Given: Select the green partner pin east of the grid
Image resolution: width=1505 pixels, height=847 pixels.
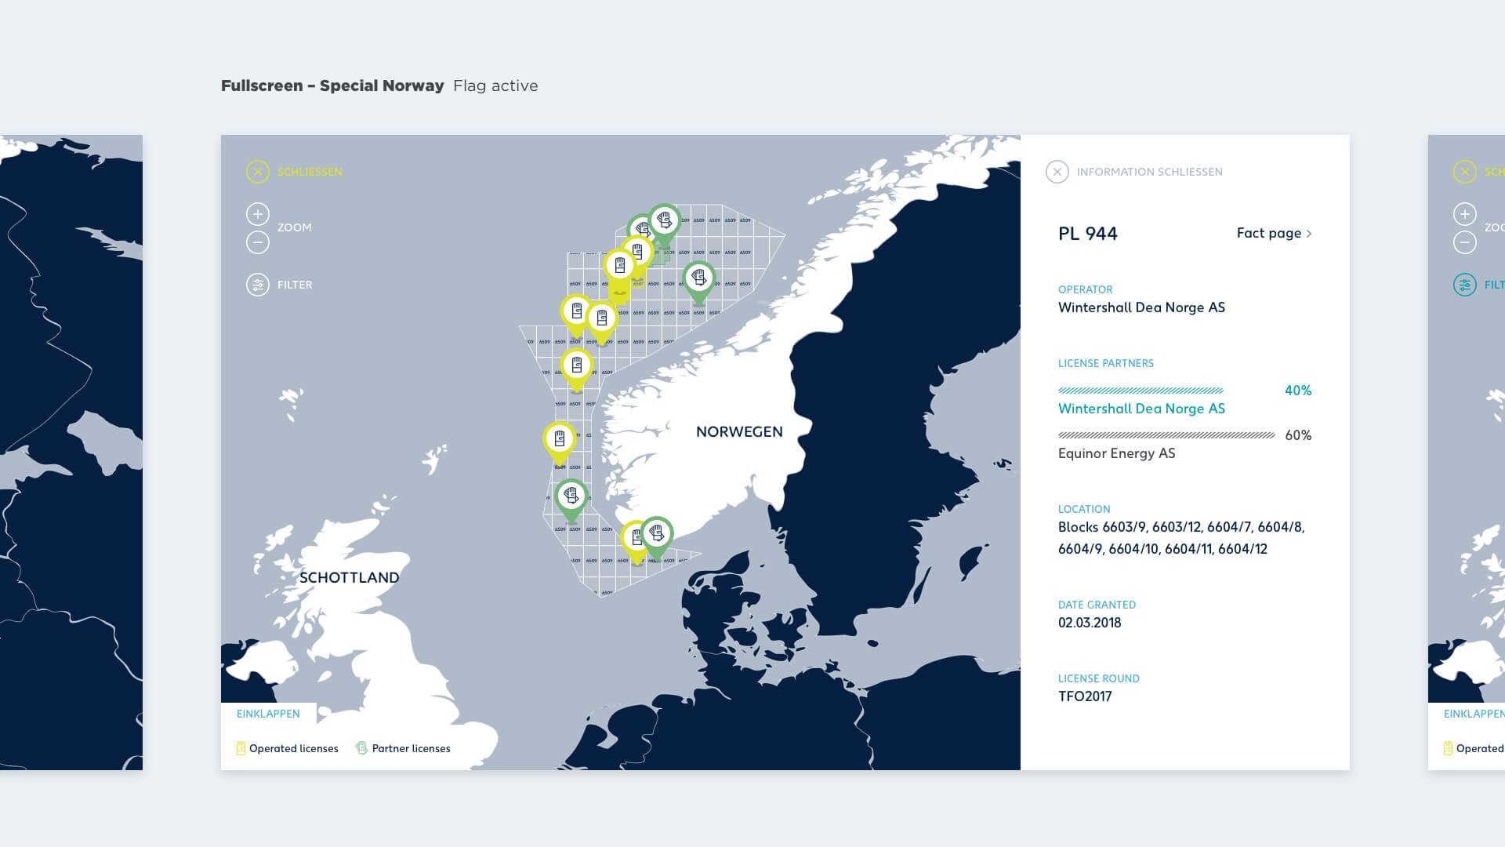Looking at the screenshot, I should (698, 279).
